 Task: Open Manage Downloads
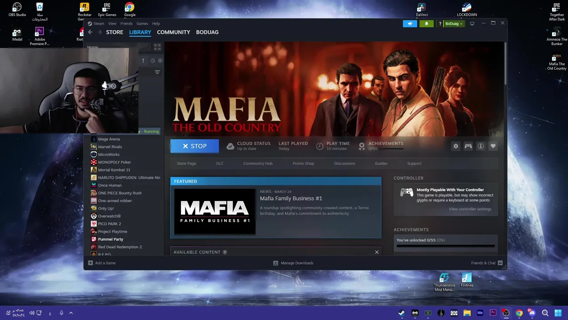(293, 263)
